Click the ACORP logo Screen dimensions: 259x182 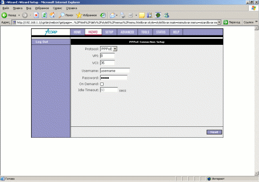click(51, 32)
